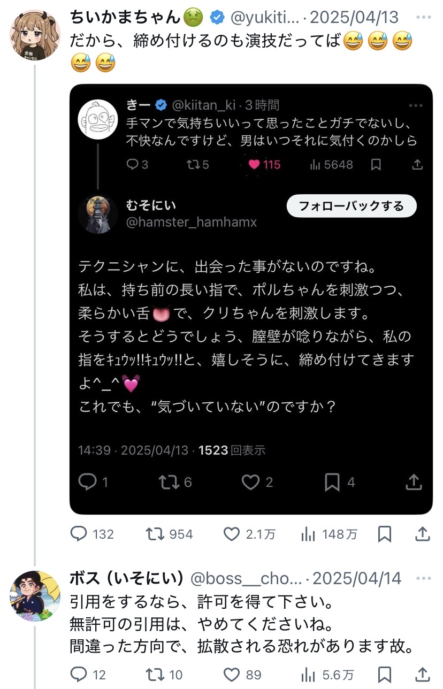
Task: Open ボス's profile avatar
Action: [x=35, y=596]
